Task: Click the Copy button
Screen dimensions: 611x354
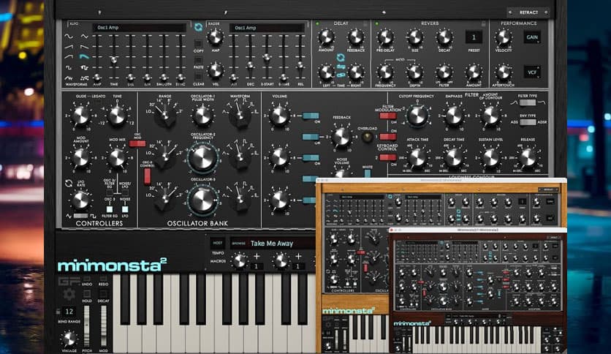Action: [x=198, y=43]
